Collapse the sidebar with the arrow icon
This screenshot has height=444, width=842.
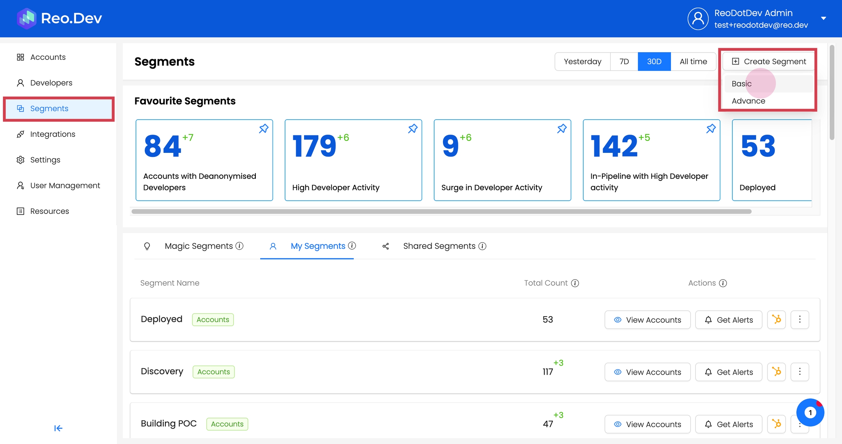(x=58, y=428)
